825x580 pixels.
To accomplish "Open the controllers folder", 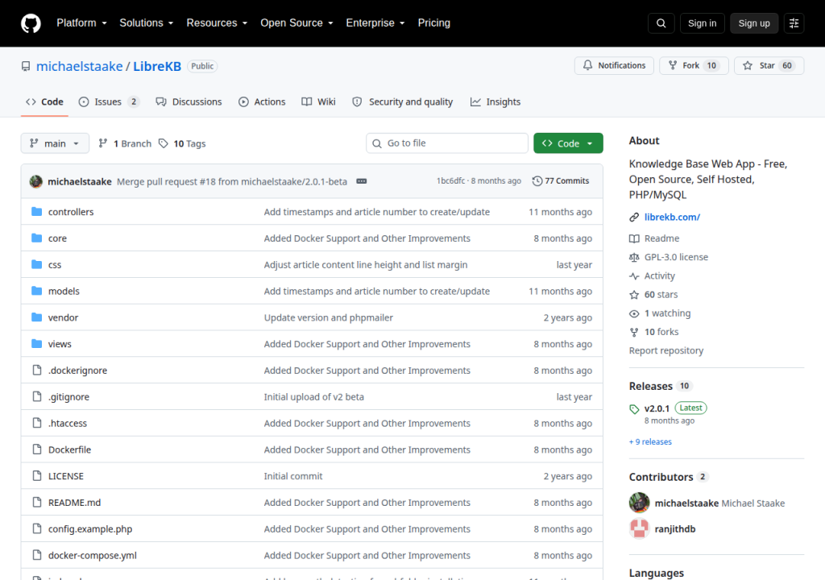I will [71, 212].
